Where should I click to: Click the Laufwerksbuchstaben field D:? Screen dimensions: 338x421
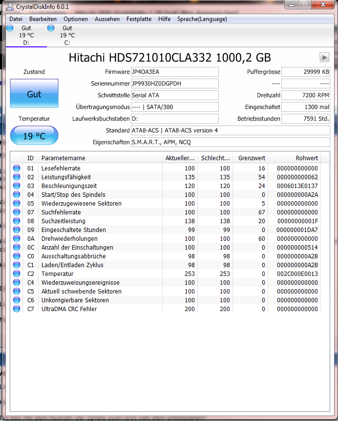175,119
